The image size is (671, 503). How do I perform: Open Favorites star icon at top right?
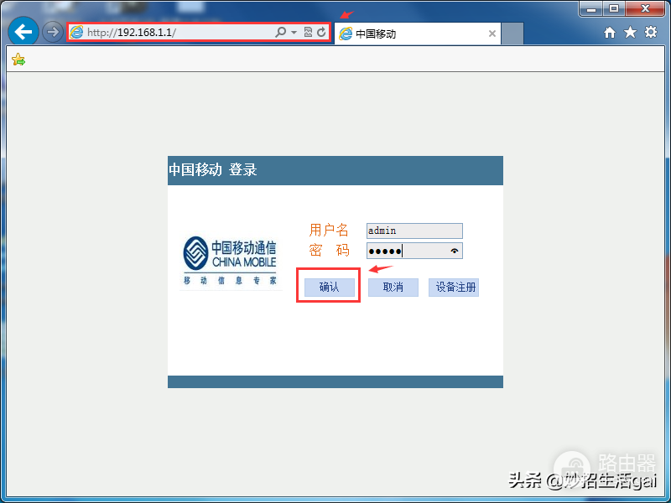[x=630, y=32]
